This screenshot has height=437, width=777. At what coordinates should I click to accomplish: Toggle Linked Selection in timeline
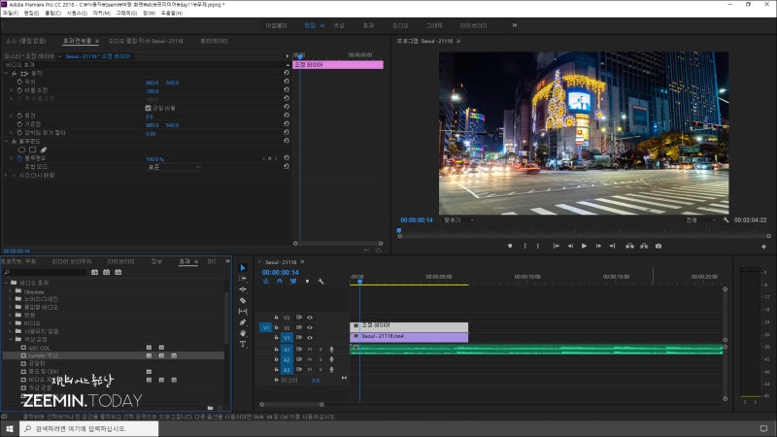pyautogui.click(x=293, y=282)
